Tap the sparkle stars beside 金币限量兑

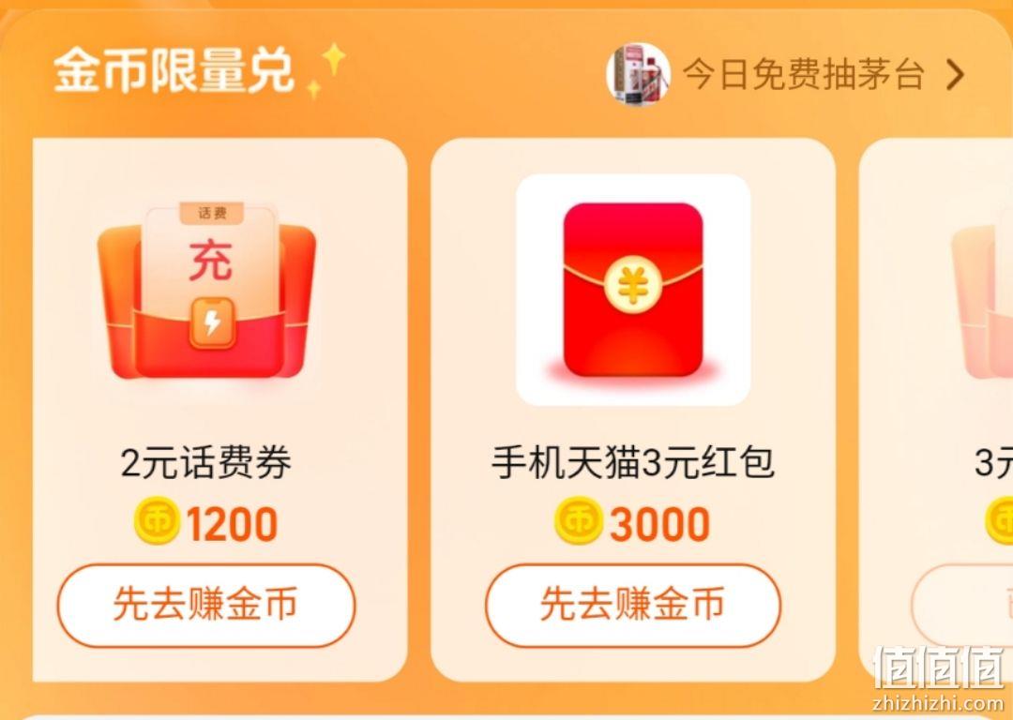[327, 69]
